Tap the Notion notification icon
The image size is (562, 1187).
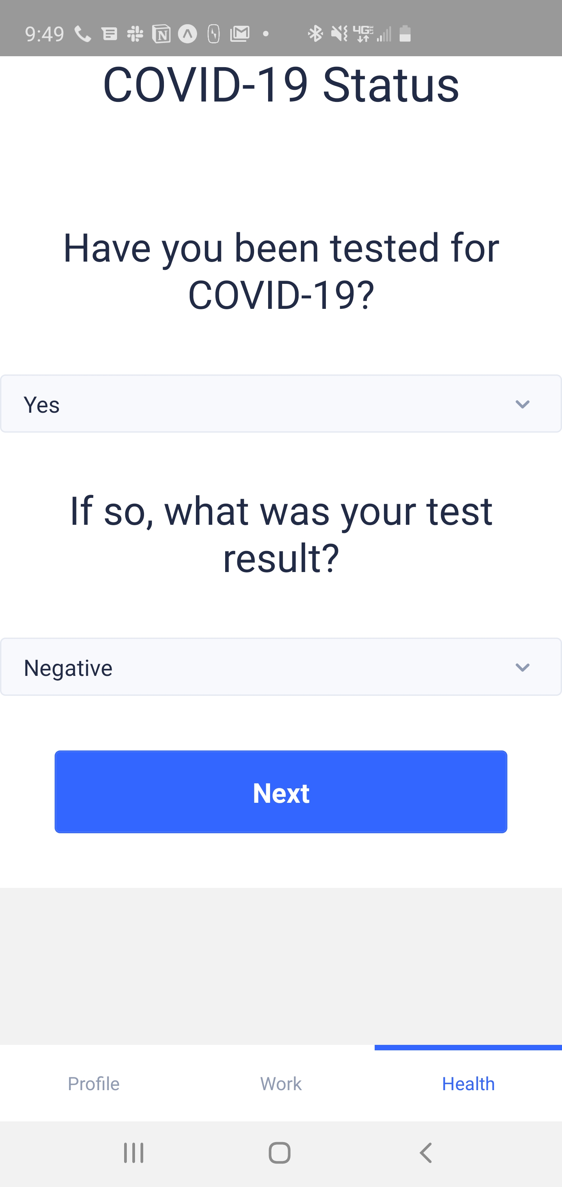point(161,34)
